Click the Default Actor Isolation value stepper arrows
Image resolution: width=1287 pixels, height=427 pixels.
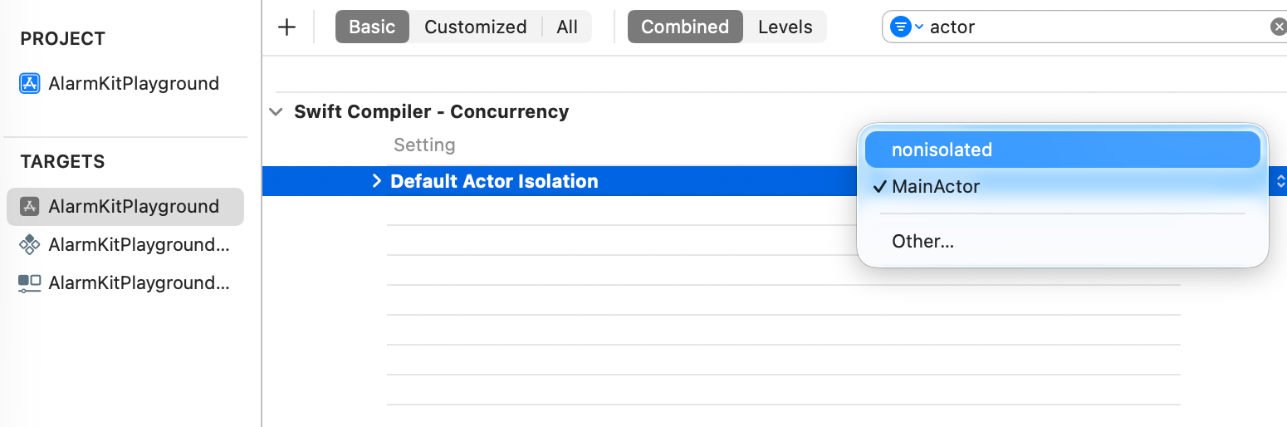1280,181
